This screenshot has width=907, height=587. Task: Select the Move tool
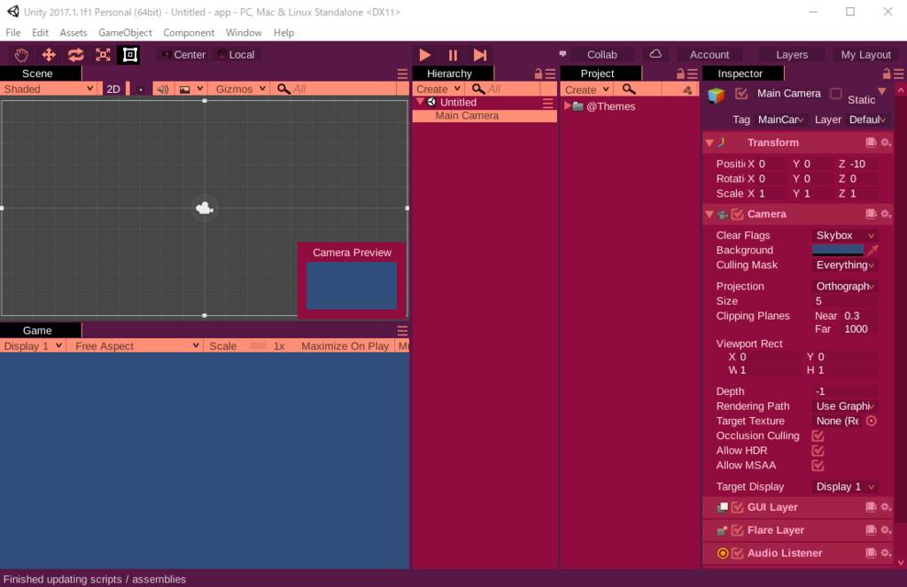pos(49,54)
